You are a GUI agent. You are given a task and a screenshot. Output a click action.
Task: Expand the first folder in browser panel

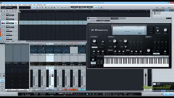click(153, 12)
